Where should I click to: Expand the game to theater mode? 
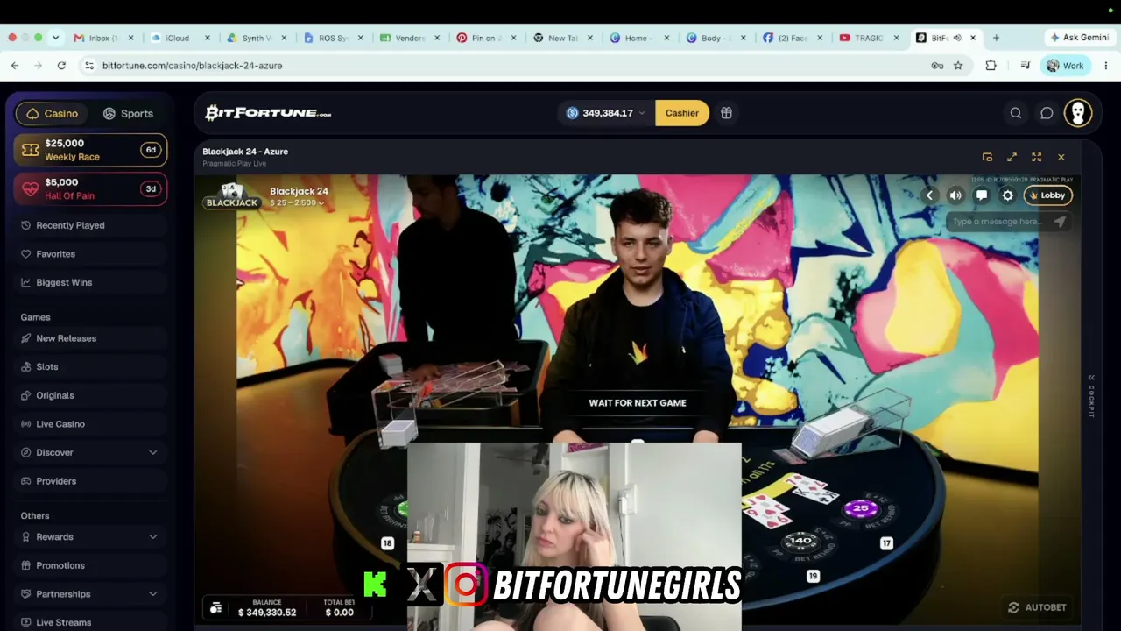pos(1012,157)
